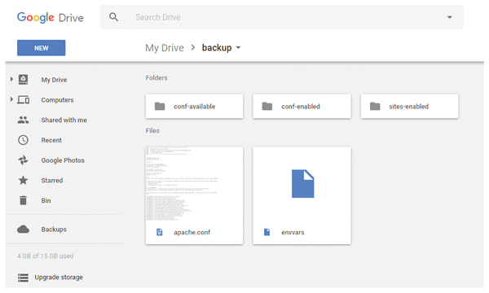Click the conf-enabled folder icon
489x293 pixels.
(267, 107)
